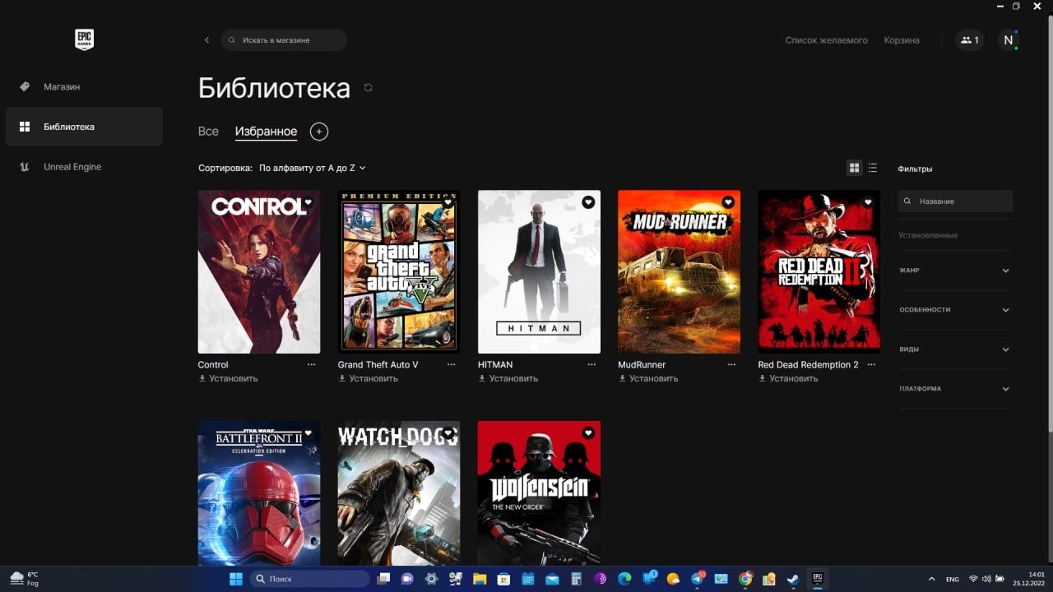The height and width of the screenshot is (592, 1053).
Task: Switch to list view layout
Action: click(x=873, y=168)
